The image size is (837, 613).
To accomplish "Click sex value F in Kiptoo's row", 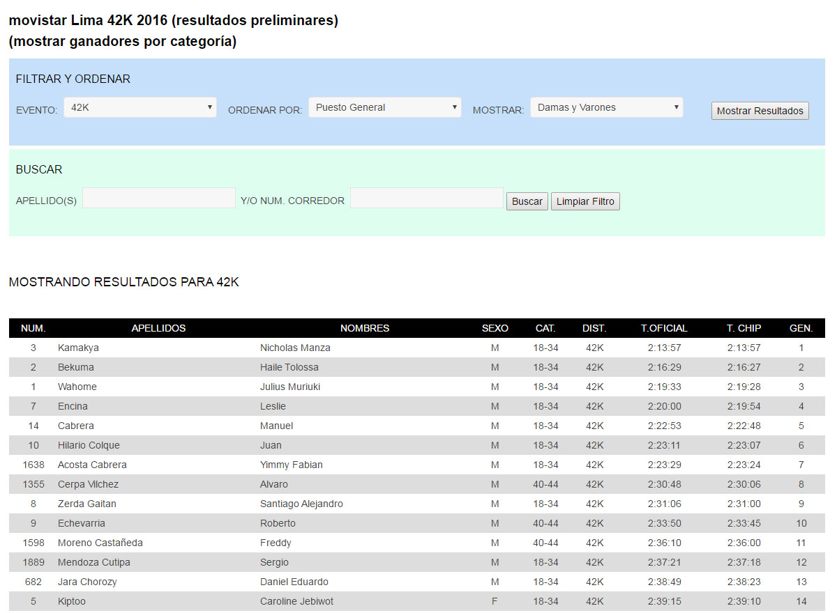I will (495, 601).
